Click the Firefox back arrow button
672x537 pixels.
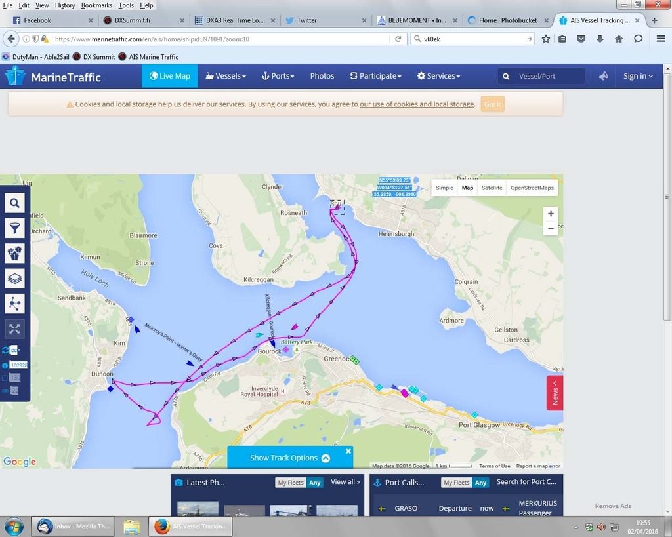11,39
